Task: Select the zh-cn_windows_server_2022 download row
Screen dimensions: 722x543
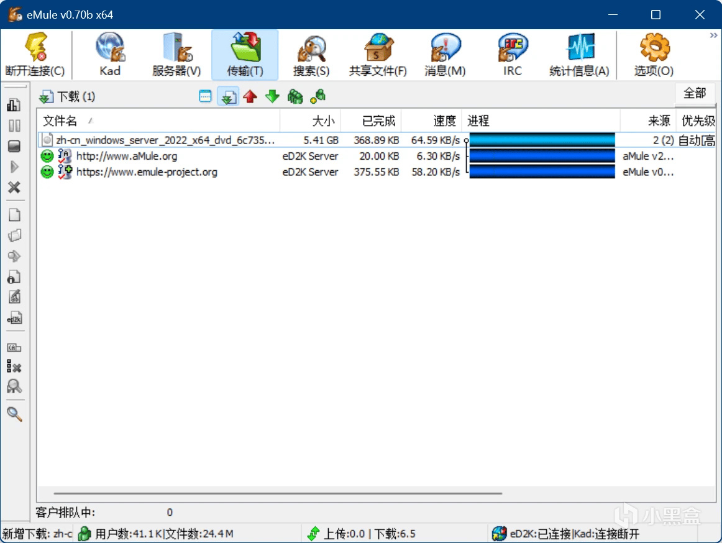Action: coord(377,140)
